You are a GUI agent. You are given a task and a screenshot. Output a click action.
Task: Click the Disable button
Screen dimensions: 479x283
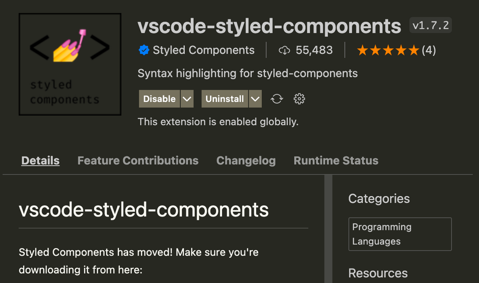click(159, 99)
